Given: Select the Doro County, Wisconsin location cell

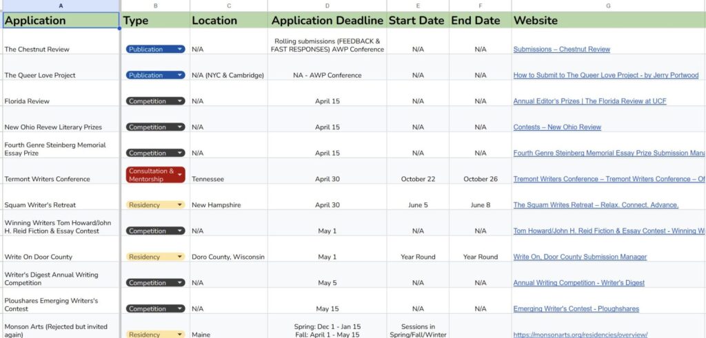Looking at the screenshot, I should tap(229, 249).
